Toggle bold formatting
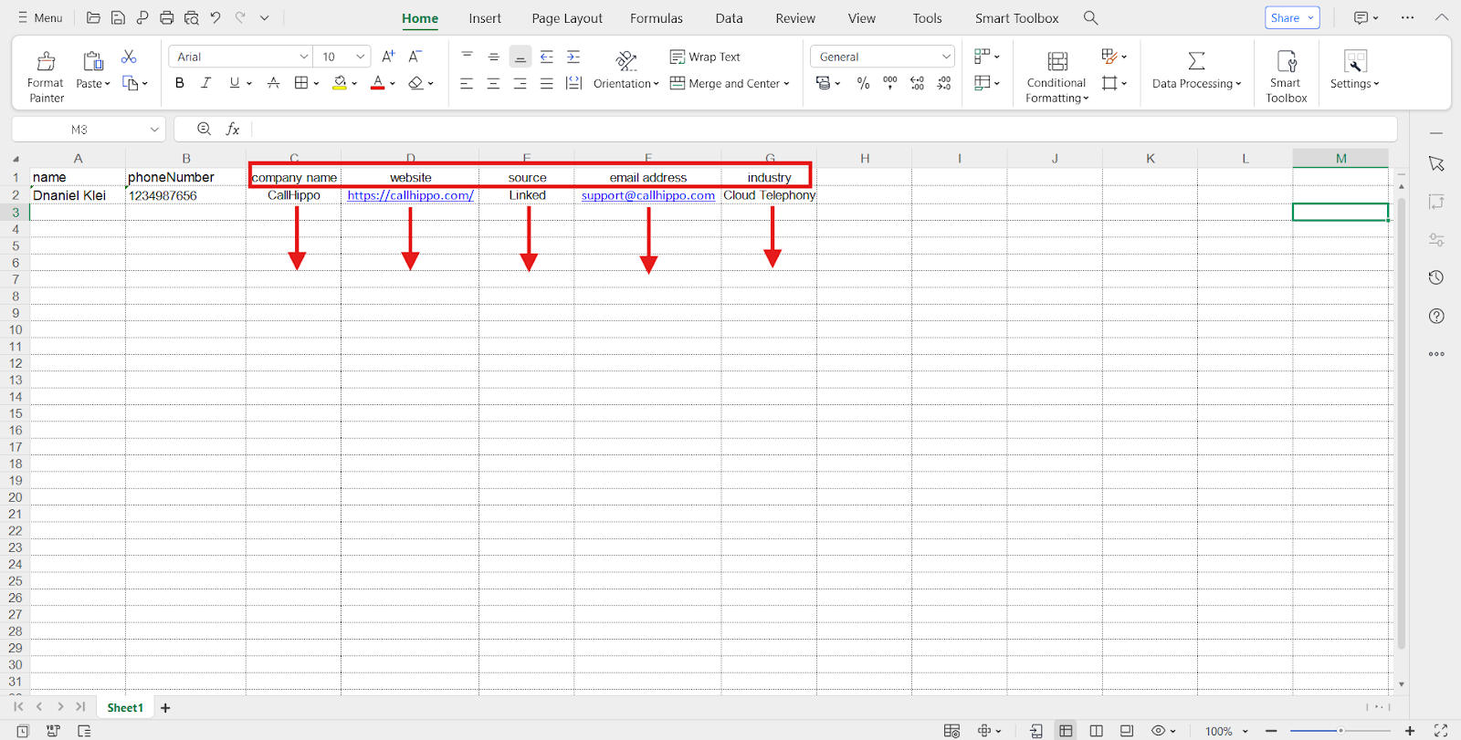Image resolution: width=1461 pixels, height=740 pixels. pos(180,83)
